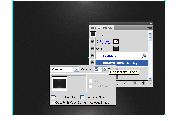
Task: Click the Fill label text
Action: coord(102,49)
